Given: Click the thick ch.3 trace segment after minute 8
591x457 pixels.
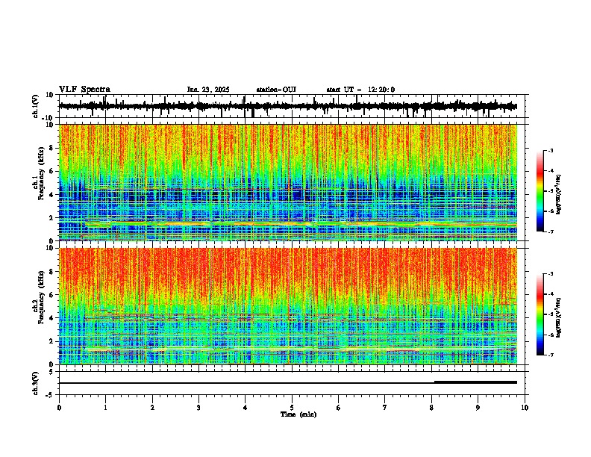Looking at the screenshot, I should click(x=475, y=382).
